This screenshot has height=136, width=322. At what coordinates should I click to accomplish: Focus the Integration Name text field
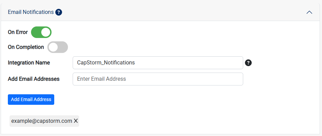pyautogui.click(x=158, y=63)
